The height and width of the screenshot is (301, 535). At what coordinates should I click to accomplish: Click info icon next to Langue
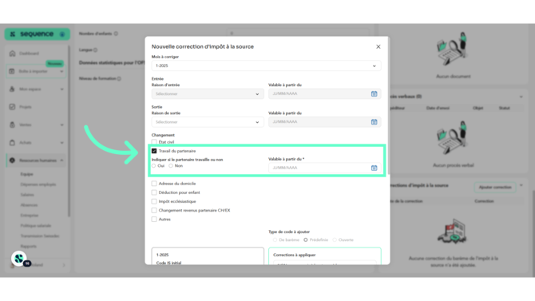coord(96,50)
